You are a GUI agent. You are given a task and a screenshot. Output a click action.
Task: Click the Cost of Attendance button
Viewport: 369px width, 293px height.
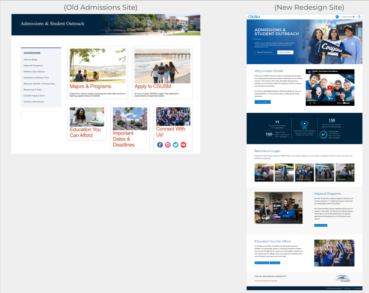point(262,263)
